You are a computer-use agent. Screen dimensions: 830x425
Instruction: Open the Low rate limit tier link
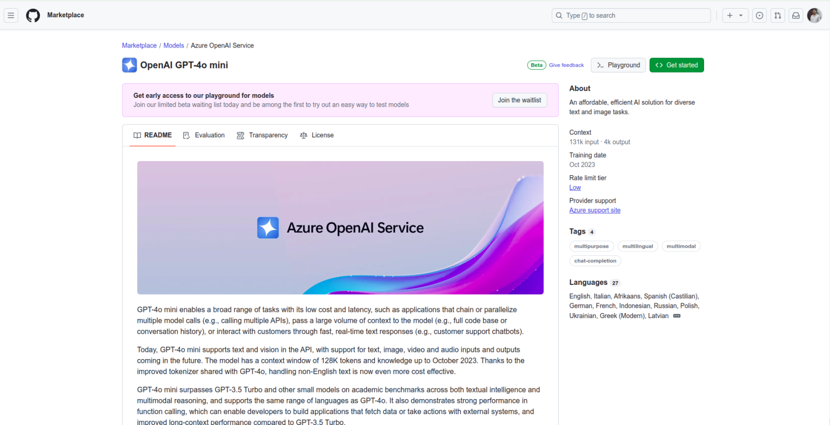pos(575,188)
